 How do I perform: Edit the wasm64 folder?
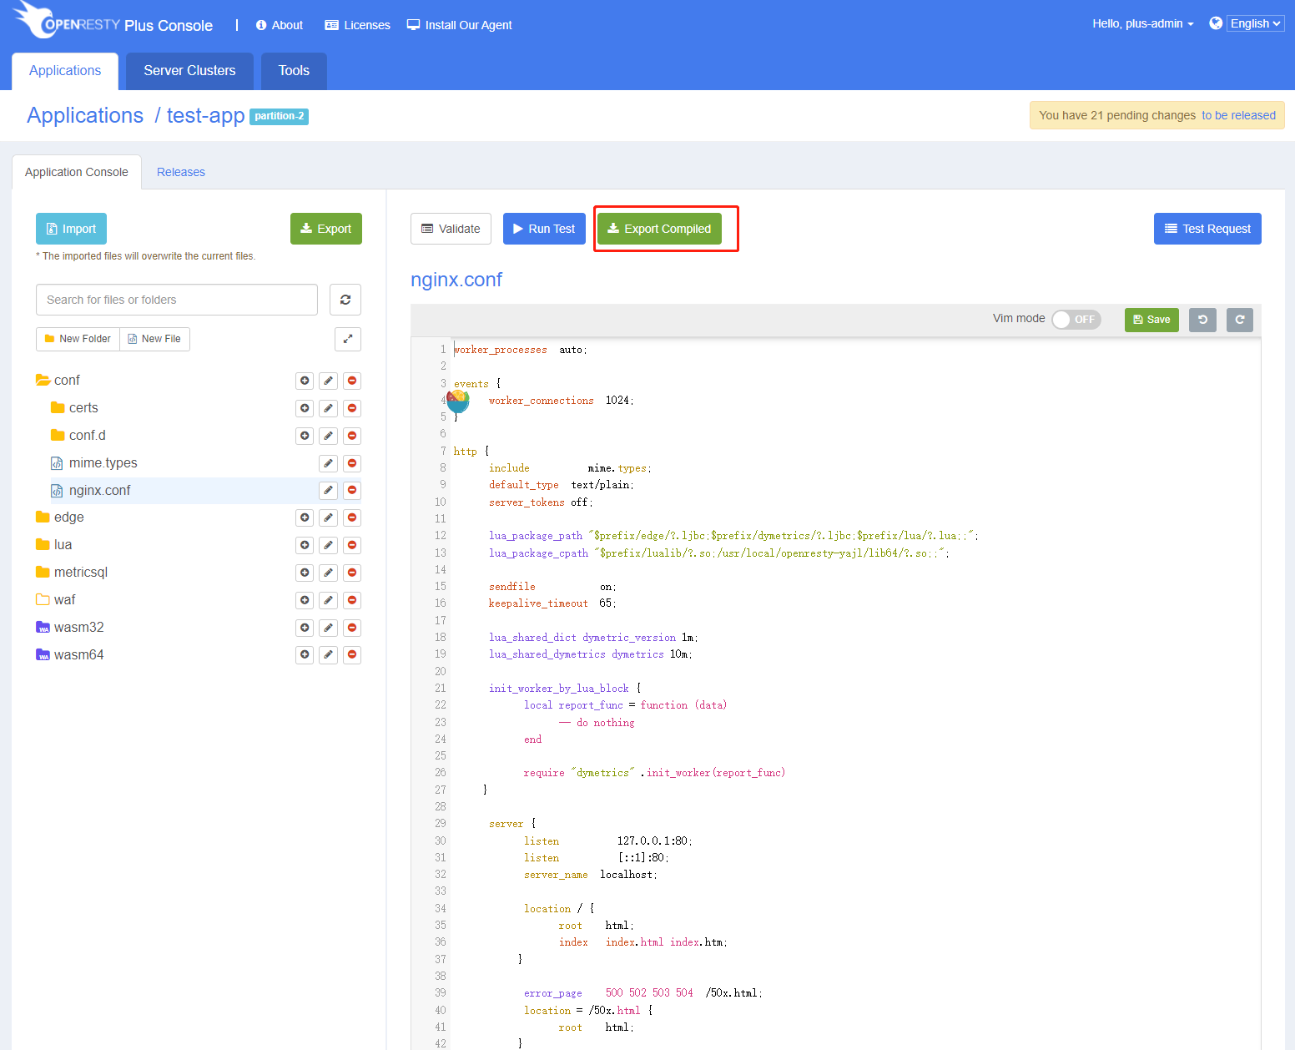tap(329, 654)
